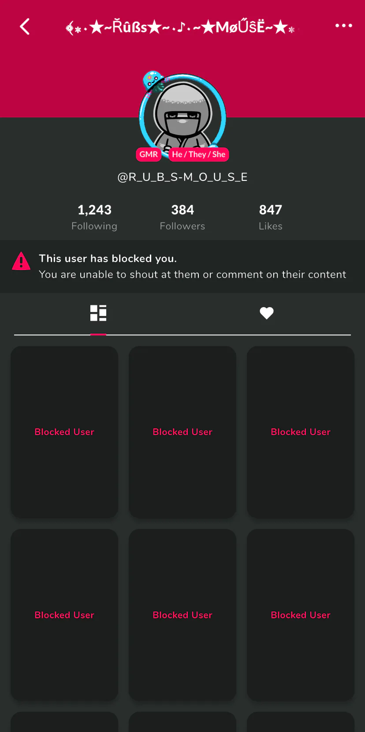Open first Blocked User tile in top row
365x732 pixels.
[64, 432]
